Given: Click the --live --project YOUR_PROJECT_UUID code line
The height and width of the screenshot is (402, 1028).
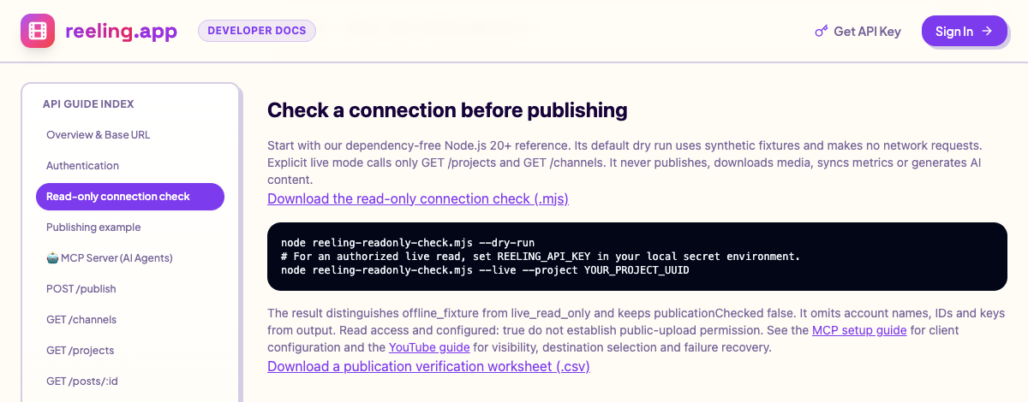Looking at the screenshot, I should pos(485,270).
